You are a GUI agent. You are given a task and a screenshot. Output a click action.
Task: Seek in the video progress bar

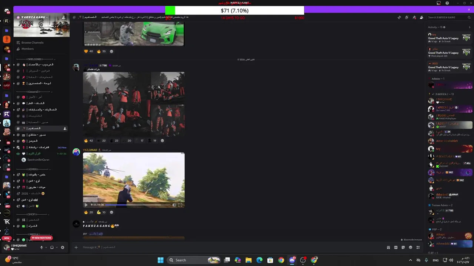[x=138, y=205]
